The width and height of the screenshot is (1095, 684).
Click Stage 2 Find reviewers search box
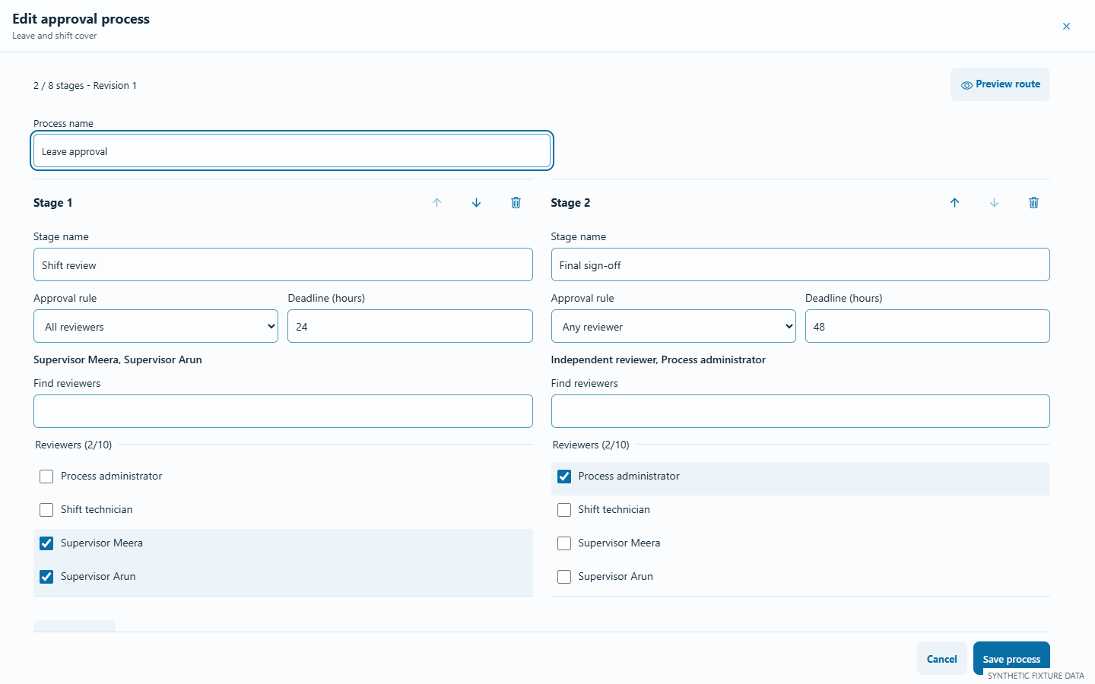click(x=800, y=411)
